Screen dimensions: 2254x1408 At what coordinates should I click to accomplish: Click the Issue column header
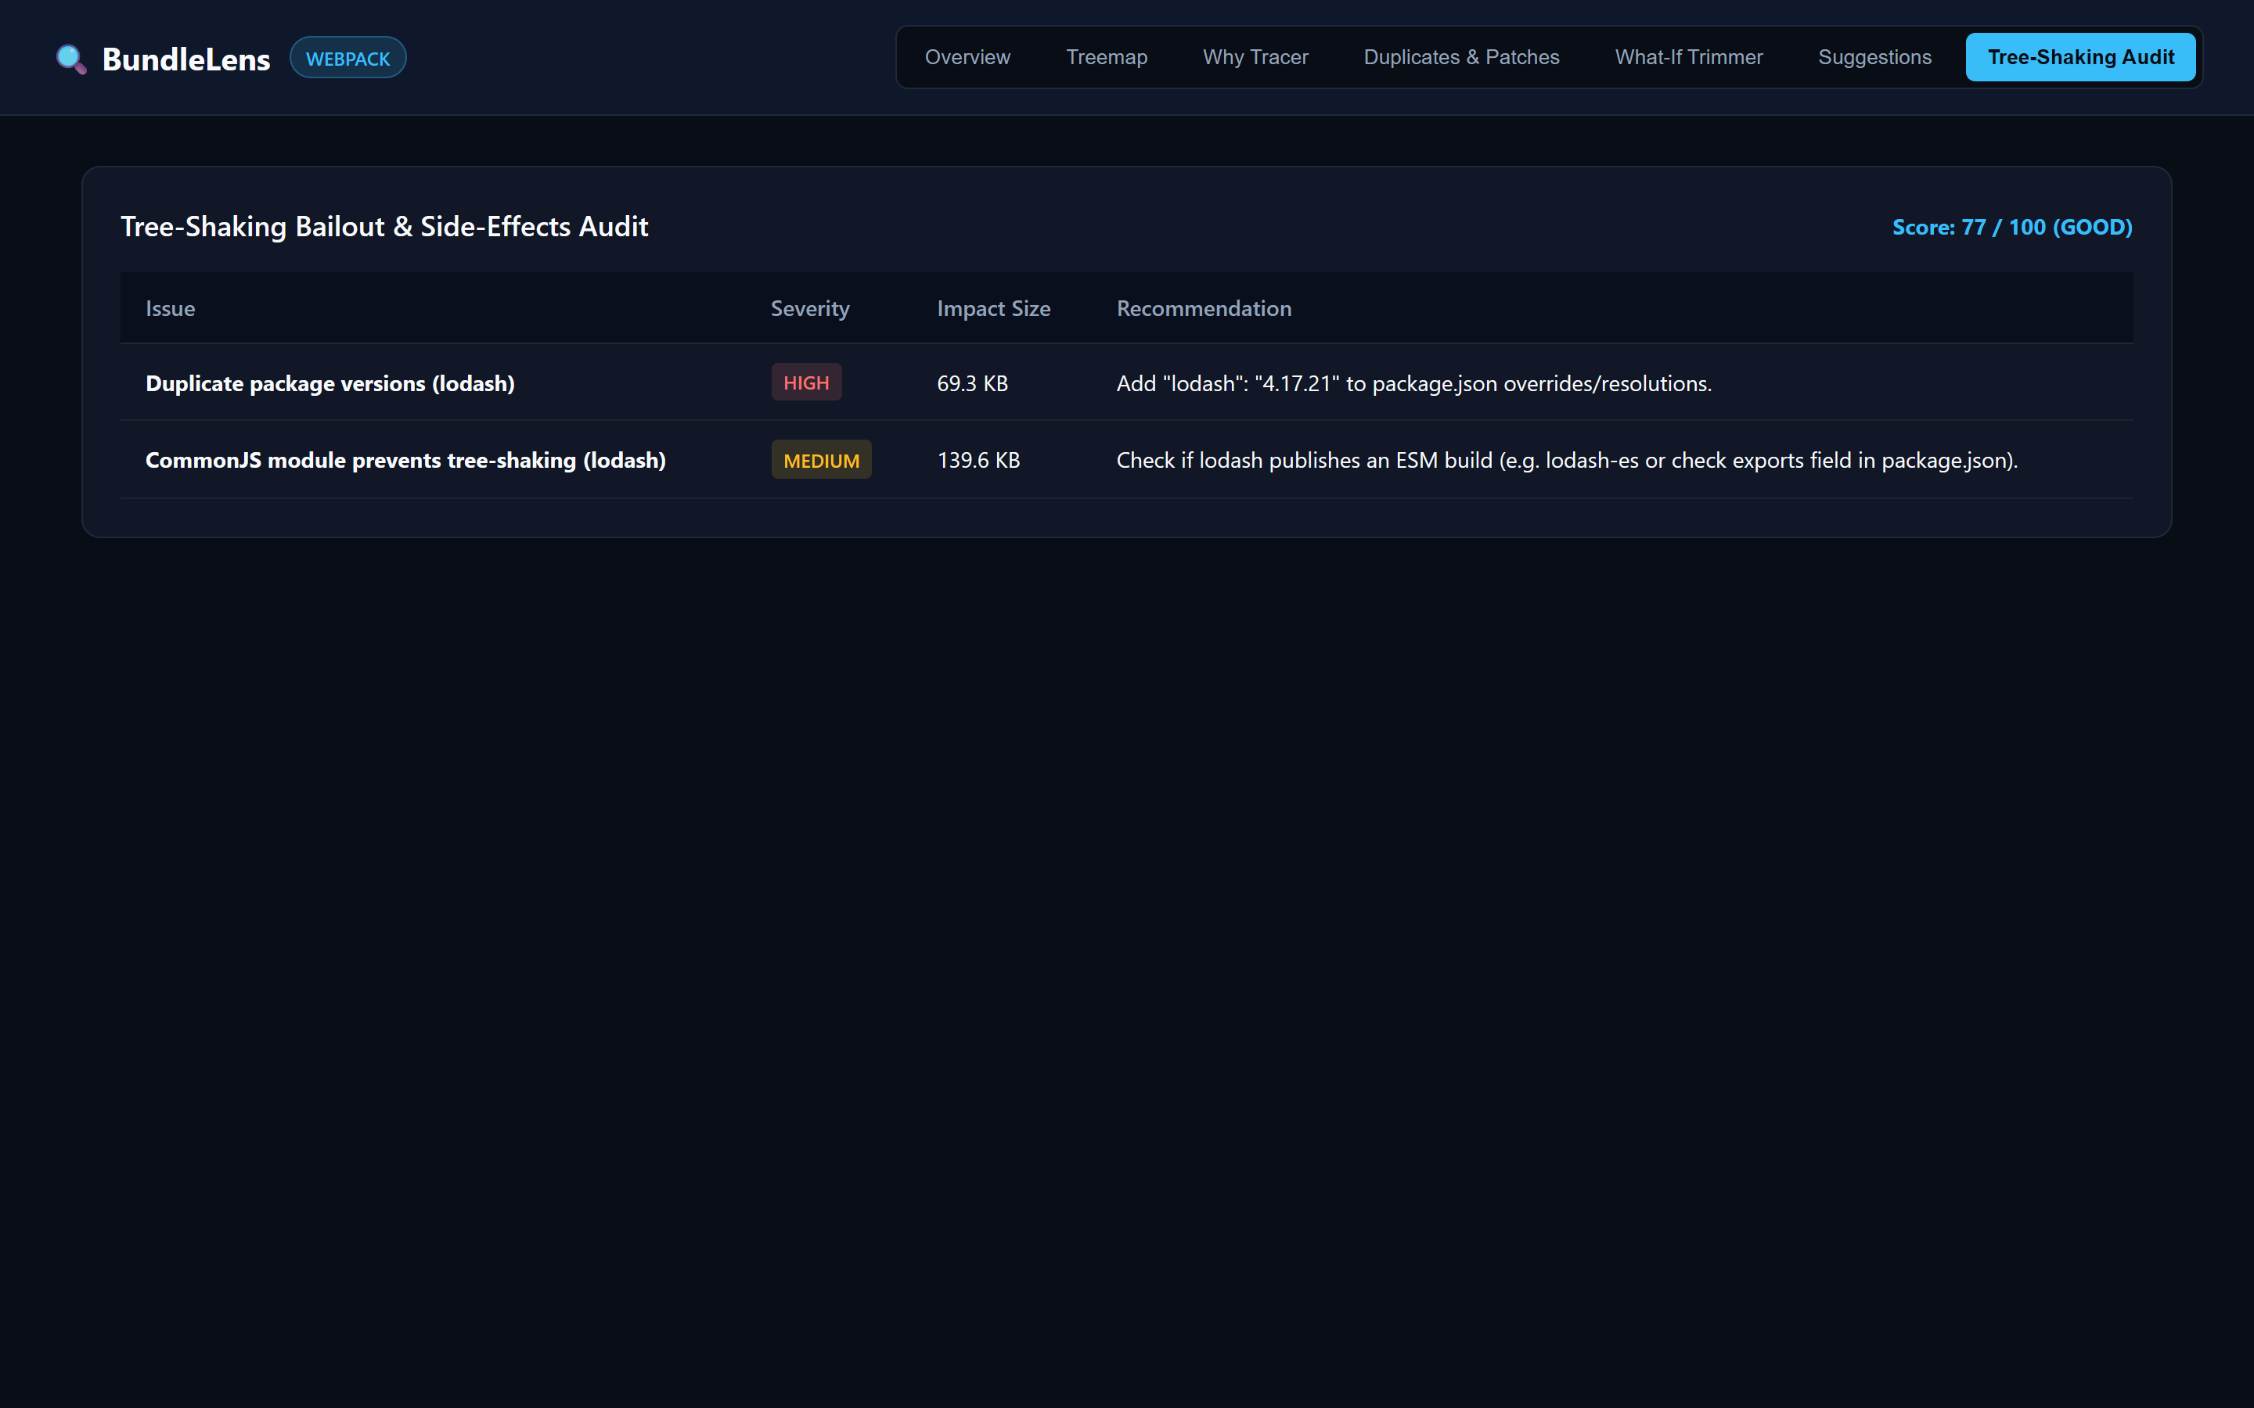[171, 308]
